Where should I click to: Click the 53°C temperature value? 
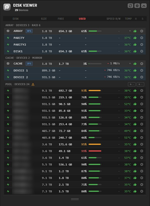point(127,158)
